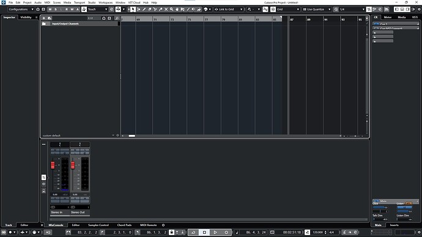Select the Line tool in toolbar
This screenshot has width=422, height=237.
188,9
